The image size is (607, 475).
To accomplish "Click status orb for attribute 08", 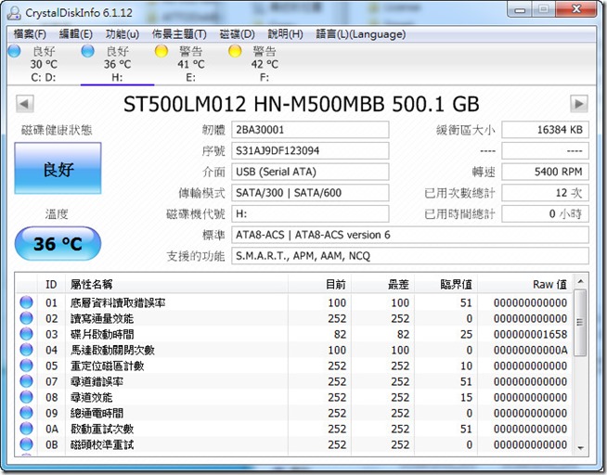I will pyautogui.click(x=26, y=397).
